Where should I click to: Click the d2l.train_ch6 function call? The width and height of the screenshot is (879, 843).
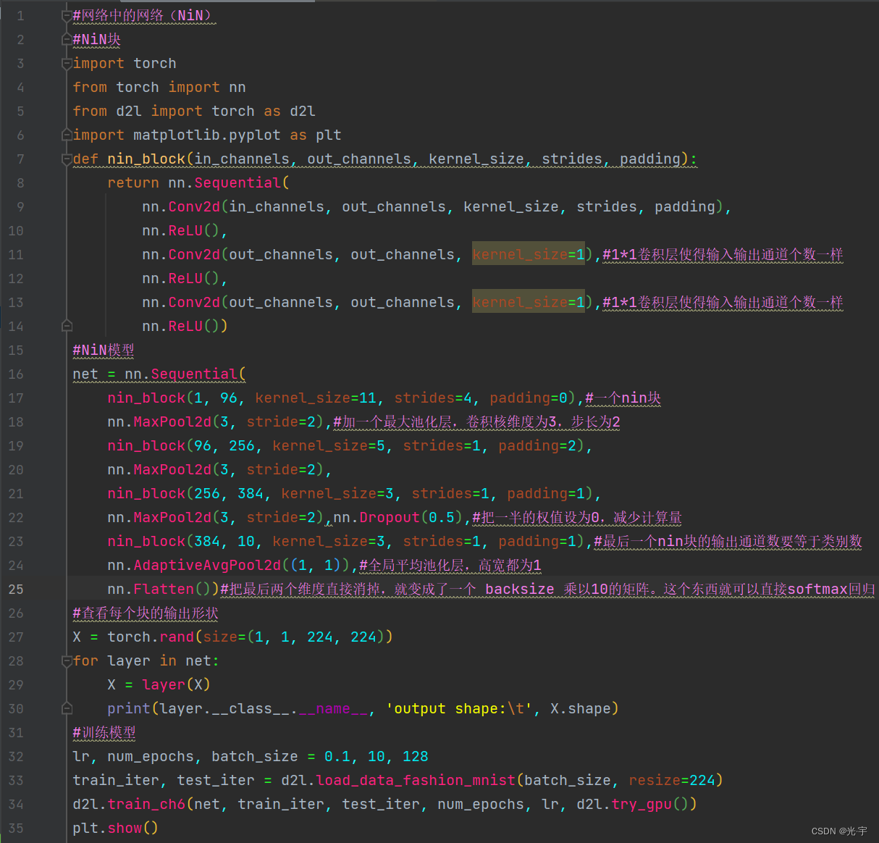point(130,804)
